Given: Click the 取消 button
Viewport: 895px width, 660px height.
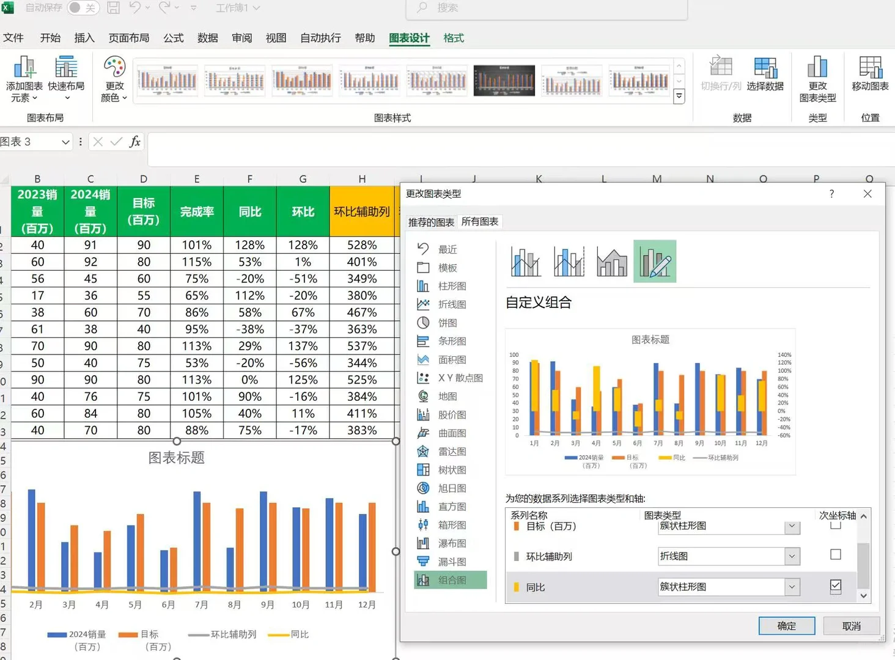Looking at the screenshot, I should (852, 626).
